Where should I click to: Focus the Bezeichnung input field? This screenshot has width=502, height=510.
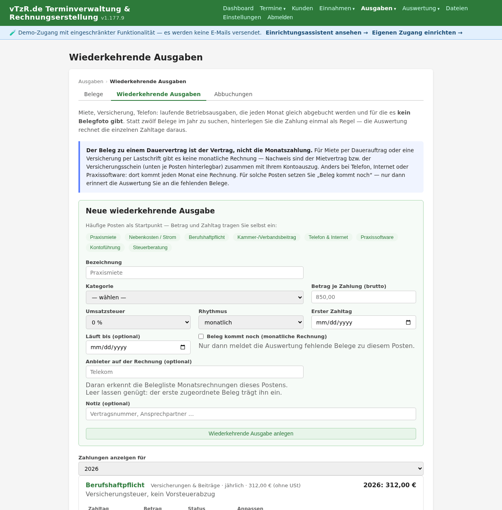pyautogui.click(x=195, y=273)
